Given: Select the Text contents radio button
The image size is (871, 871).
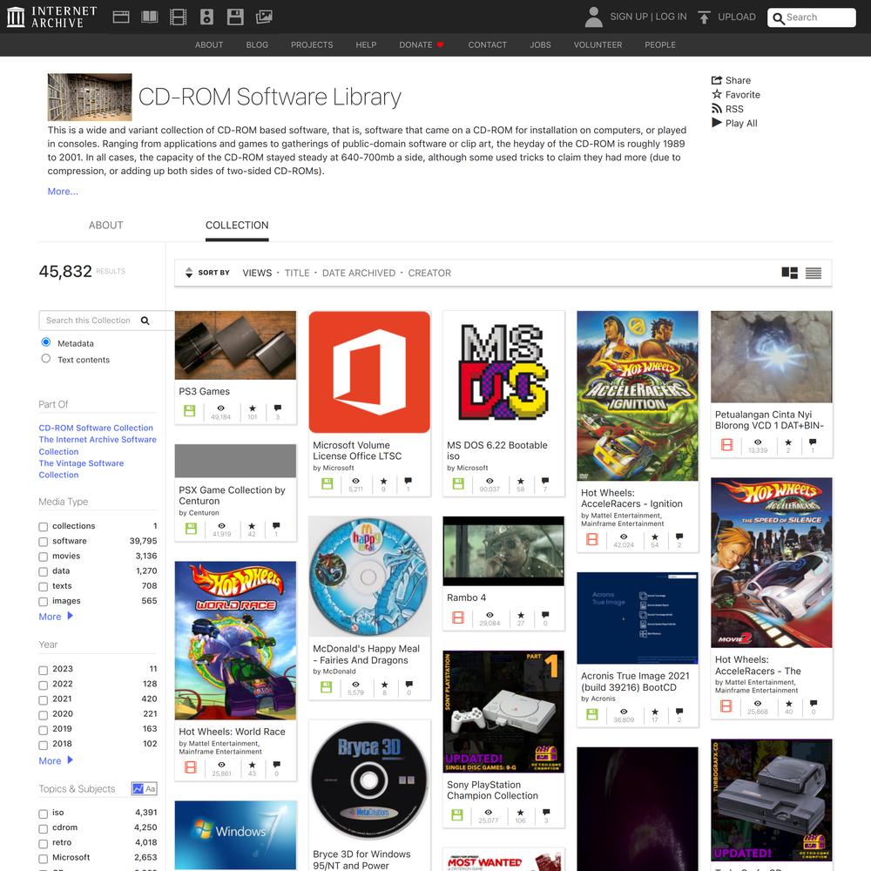Looking at the screenshot, I should point(46,359).
